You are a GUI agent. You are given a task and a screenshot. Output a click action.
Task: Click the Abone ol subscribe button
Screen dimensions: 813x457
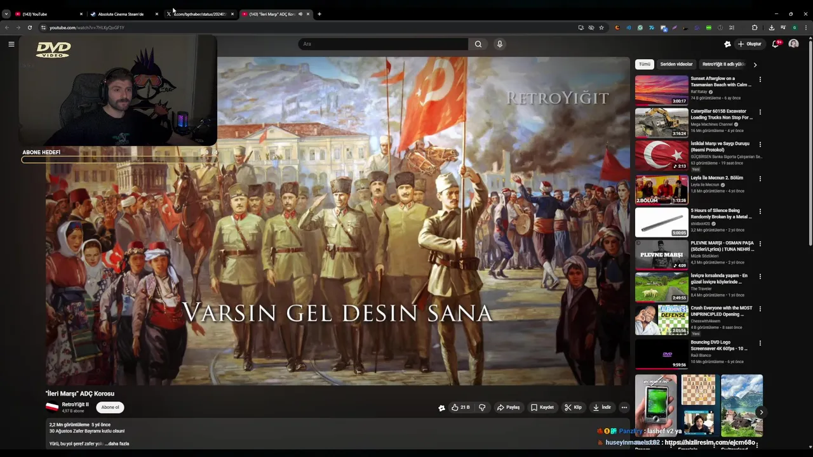(110, 407)
